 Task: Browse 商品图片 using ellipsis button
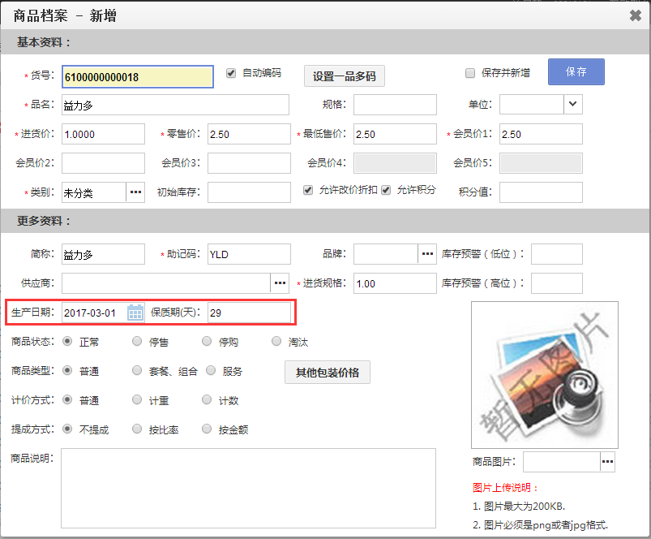607,462
